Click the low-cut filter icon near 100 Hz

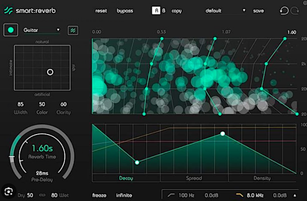171,195
